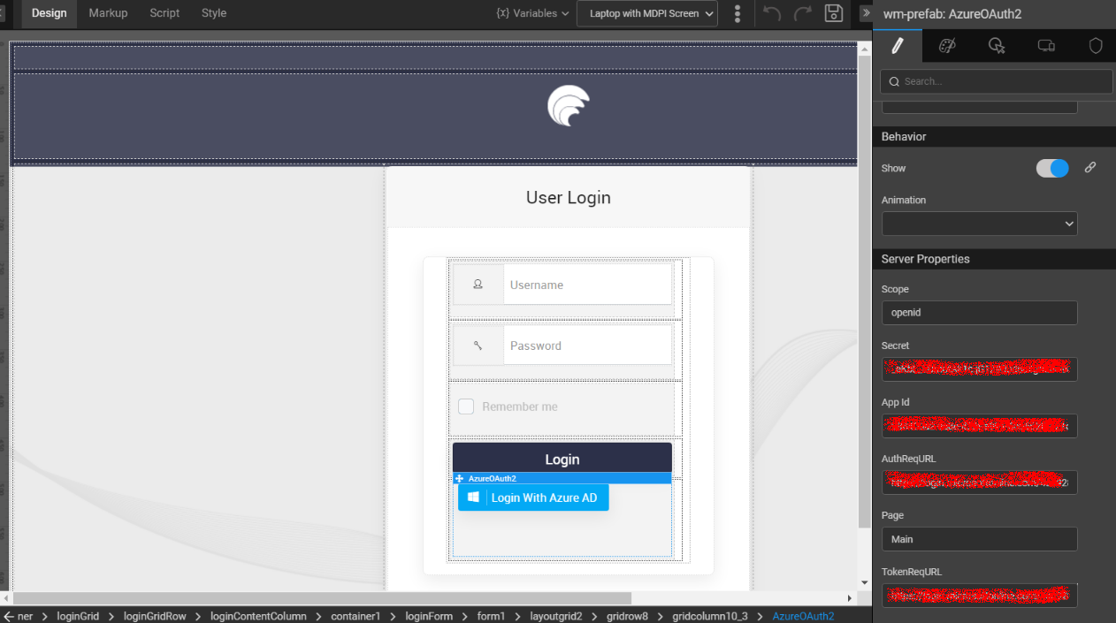
Task: Click the Undo arrow
Action: point(772,13)
